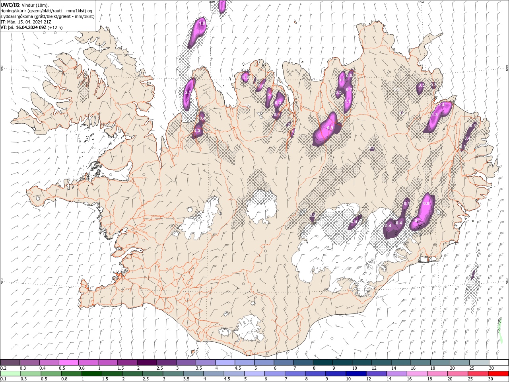Screen dimensions: 509x382
Task: Click the 18–20 pink lower legend swatch
Action: pyautogui.click(x=437, y=374)
